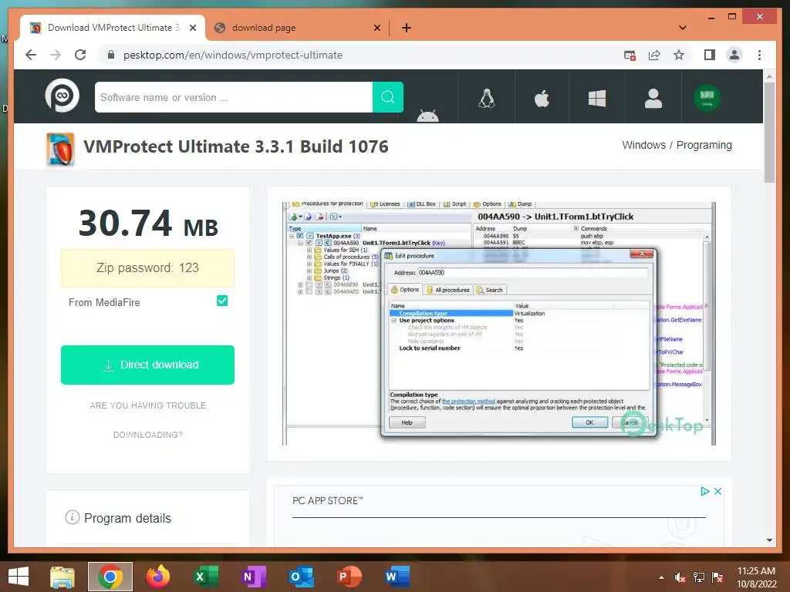The width and height of the screenshot is (790, 592).
Task: Launch OneNote from the taskbar
Action: point(253,577)
